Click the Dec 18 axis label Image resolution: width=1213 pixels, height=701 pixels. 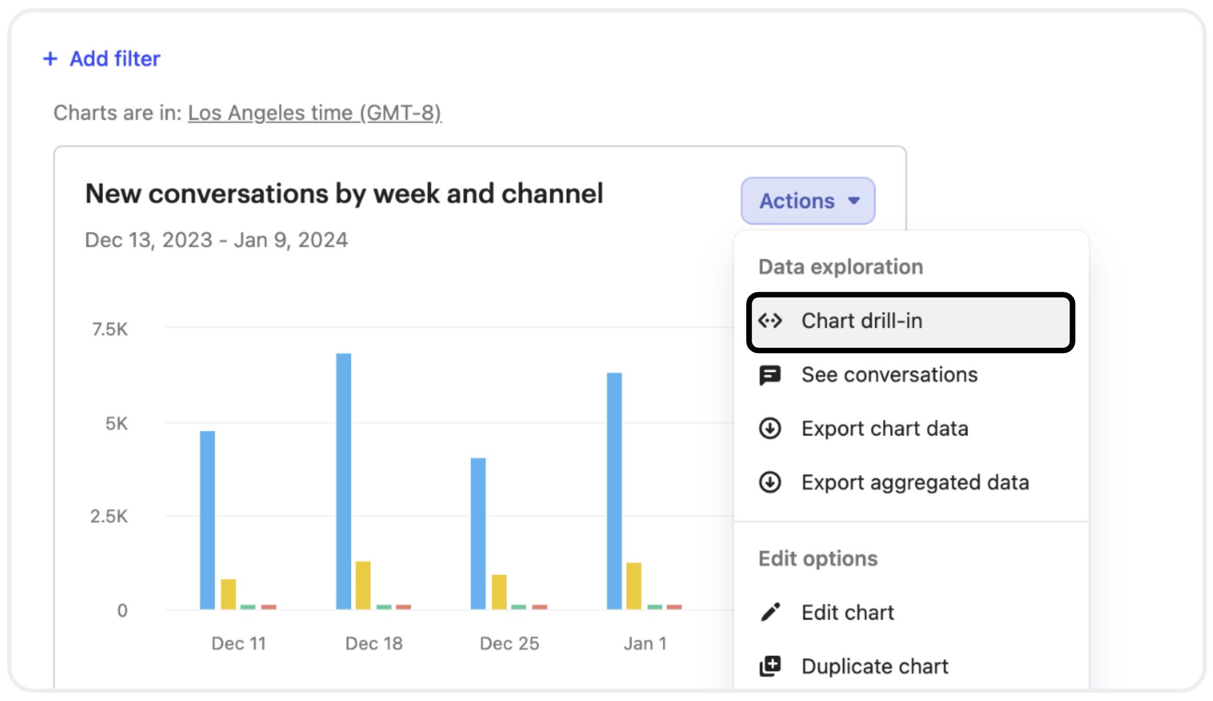point(374,644)
